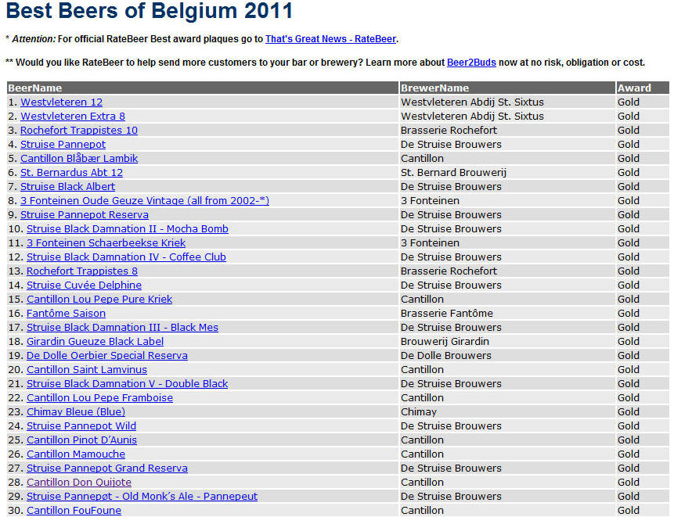Click the BrewerName column header
674x517 pixels.
pos(434,88)
